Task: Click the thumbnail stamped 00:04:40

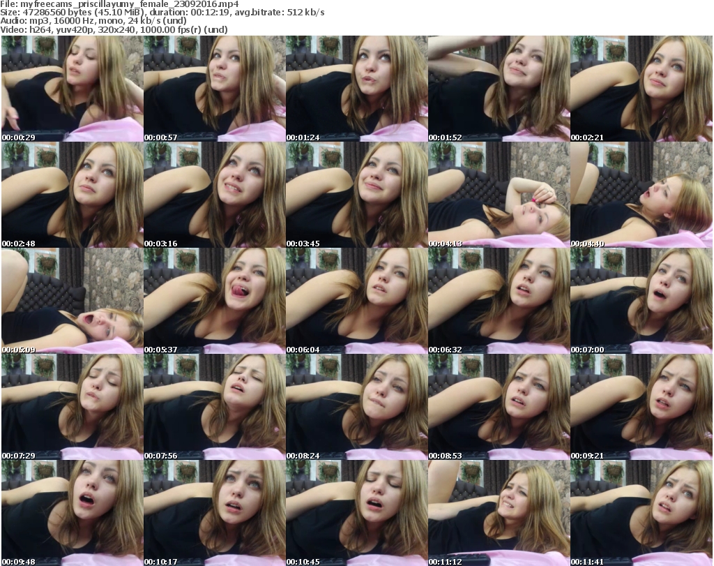Action: [x=641, y=195]
